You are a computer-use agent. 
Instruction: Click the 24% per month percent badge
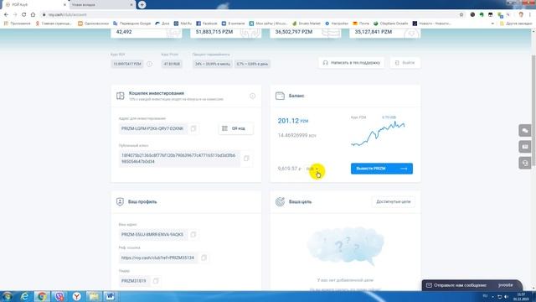213,64
